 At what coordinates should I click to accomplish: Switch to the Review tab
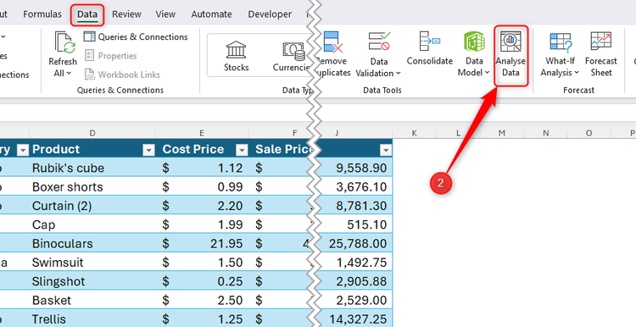click(x=126, y=14)
